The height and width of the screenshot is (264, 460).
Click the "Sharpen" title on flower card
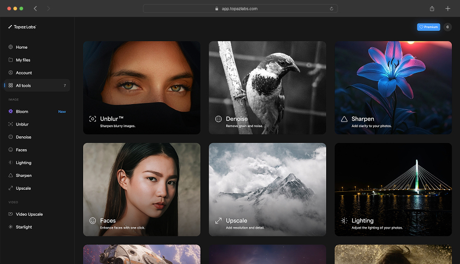(363, 119)
